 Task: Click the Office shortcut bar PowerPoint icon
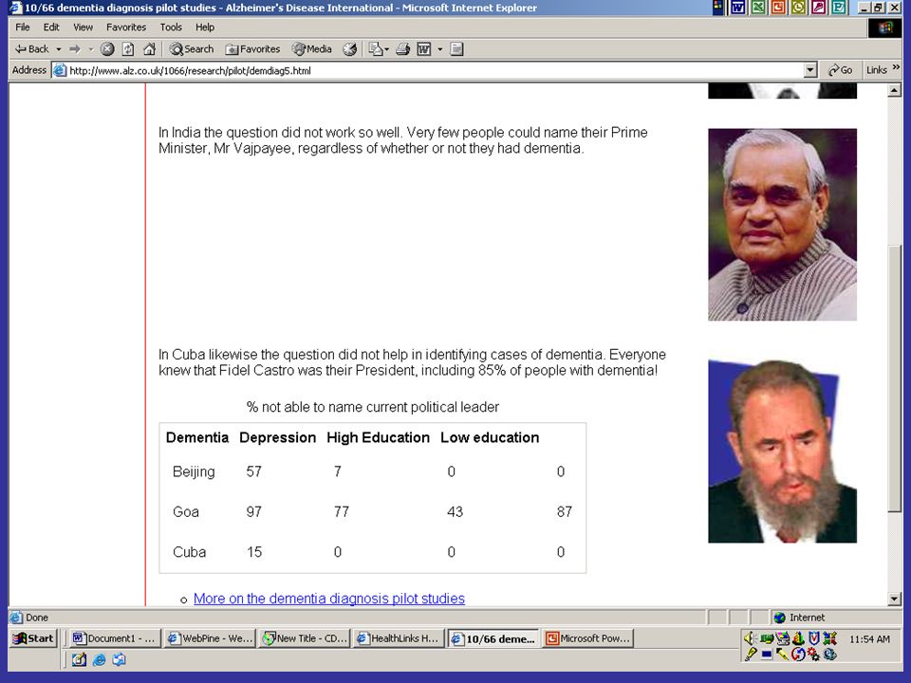point(778,8)
